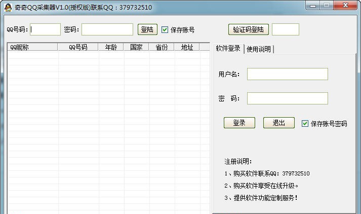Sort by the QQ昵称 column header
Screen dimensions: 361x214
[32, 47]
